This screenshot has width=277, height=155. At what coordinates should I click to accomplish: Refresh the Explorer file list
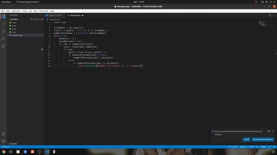[39, 19]
